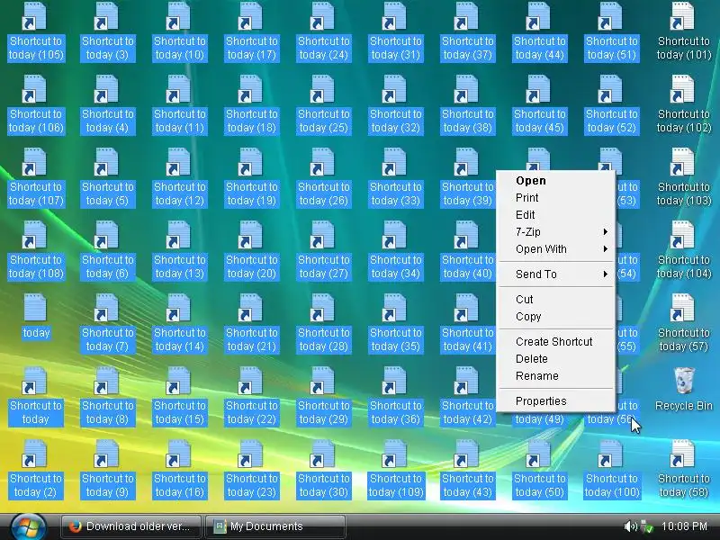This screenshot has height=540, width=720.
Task: Click the volume speaker tray icon
Action: coord(631,526)
